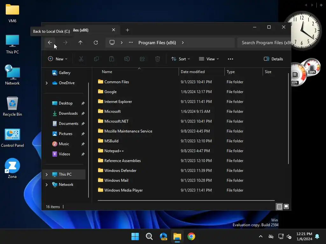Click the PC icon in address bar
This screenshot has width=326, height=244.
pos(112,43)
